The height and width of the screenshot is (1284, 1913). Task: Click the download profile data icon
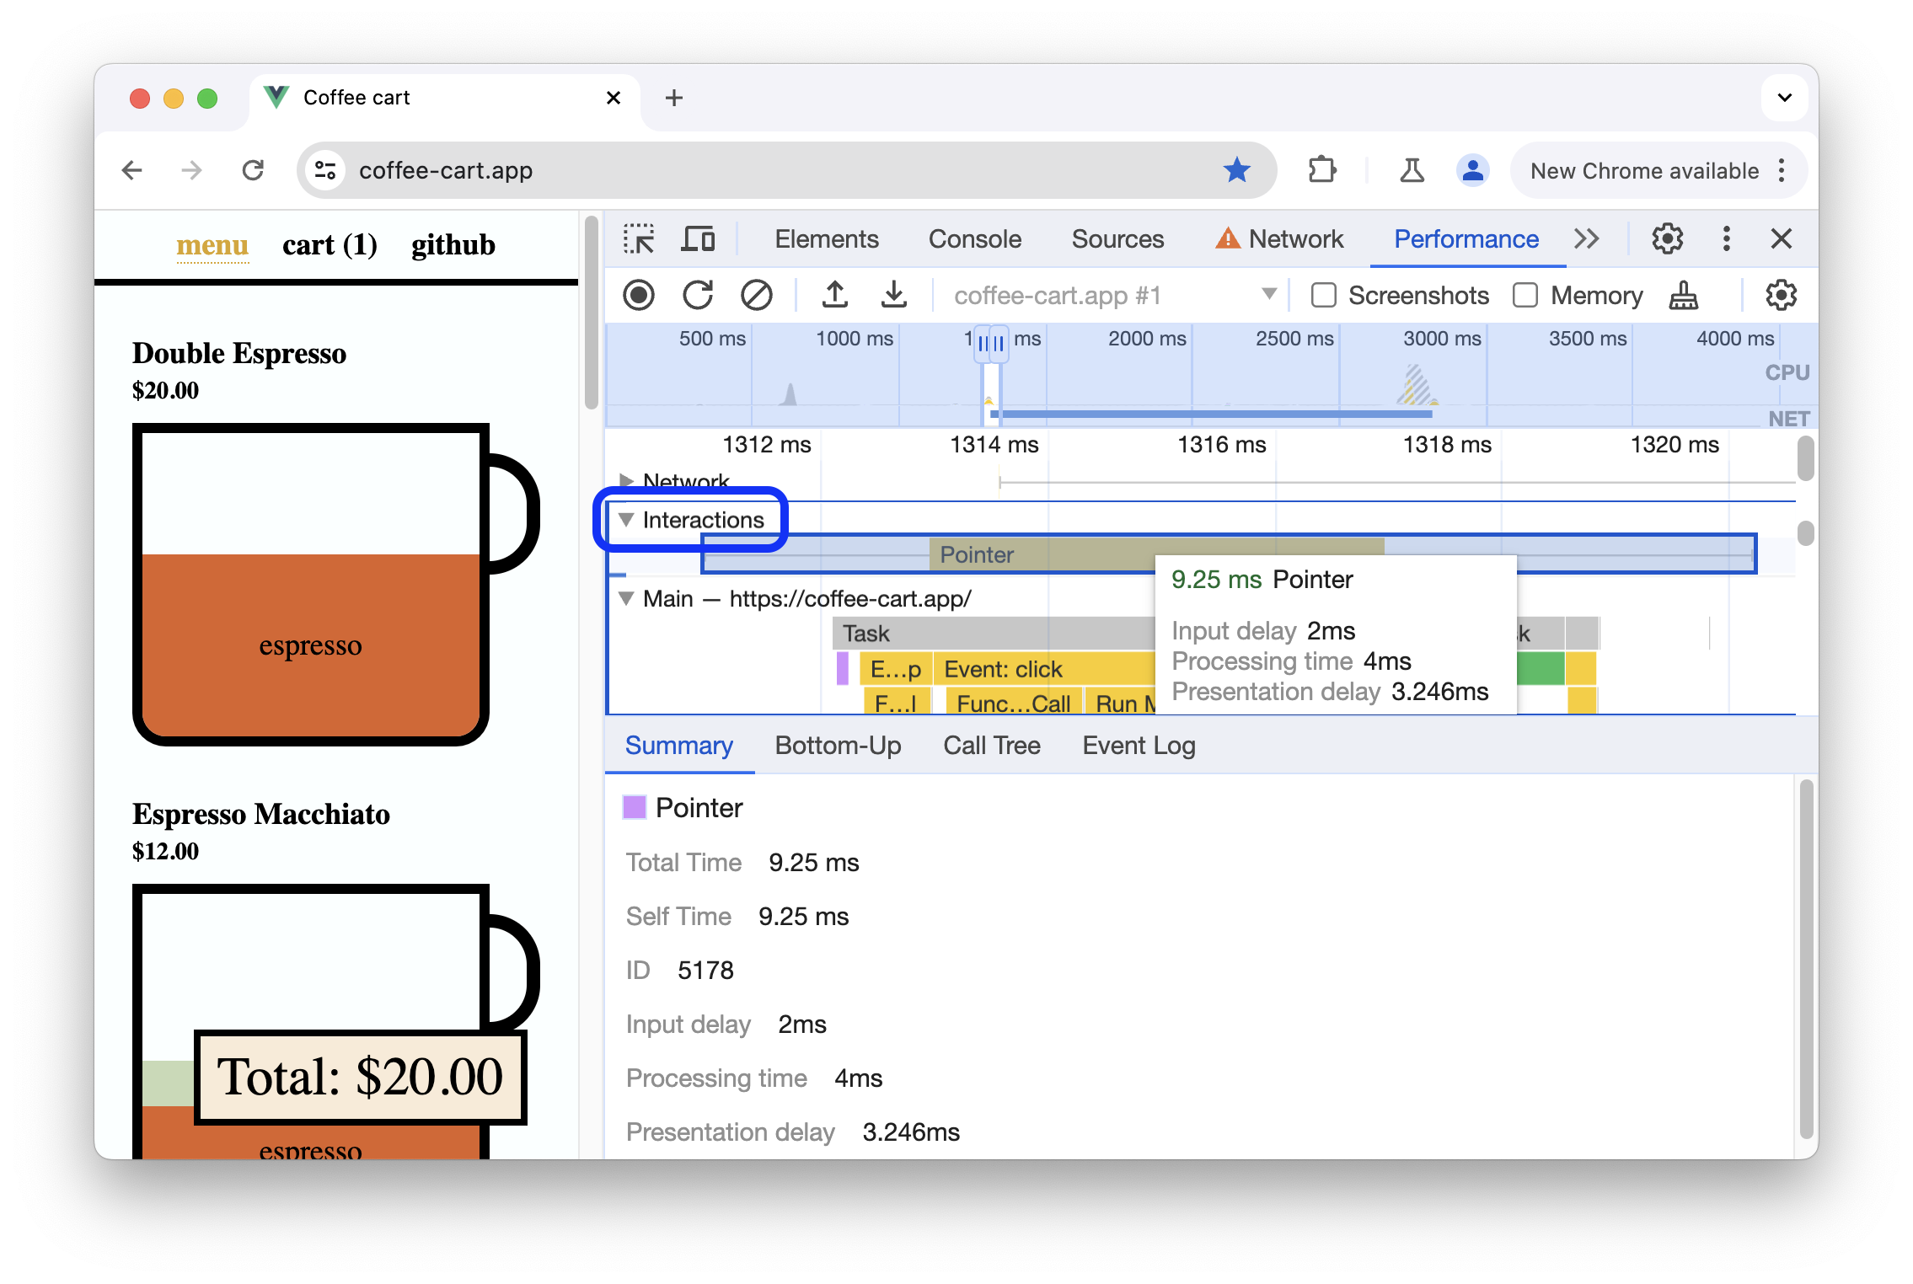coord(892,295)
